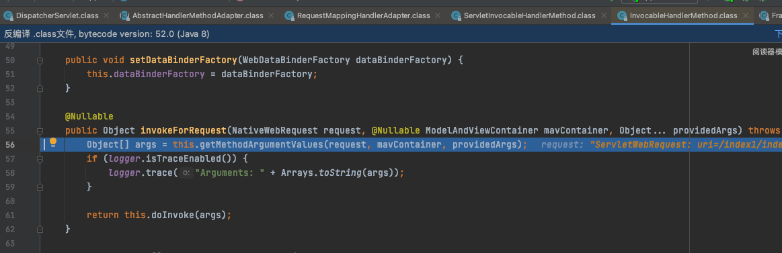Click the inline request debug value hint
782x253 pixels.
coord(662,144)
